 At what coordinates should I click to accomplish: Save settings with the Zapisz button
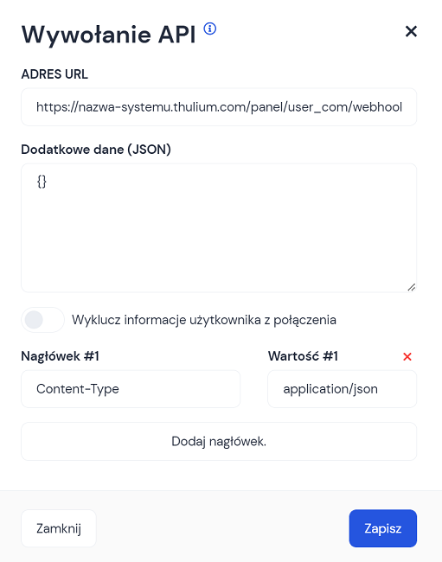click(383, 528)
